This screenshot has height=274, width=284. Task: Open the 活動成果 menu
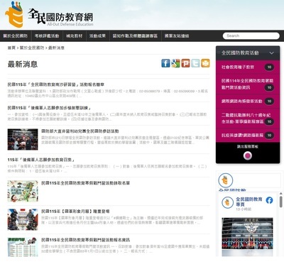97,36
